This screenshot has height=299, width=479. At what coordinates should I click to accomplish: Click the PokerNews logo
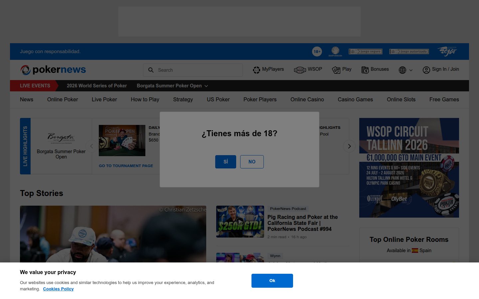(53, 70)
